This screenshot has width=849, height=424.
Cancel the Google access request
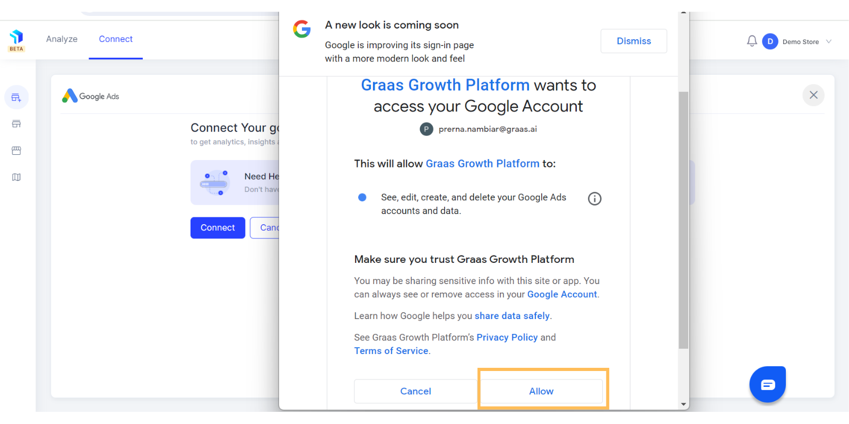click(415, 391)
